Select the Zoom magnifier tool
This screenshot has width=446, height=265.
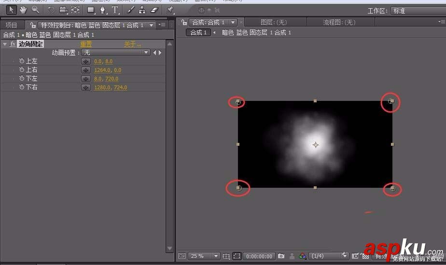click(35, 10)
